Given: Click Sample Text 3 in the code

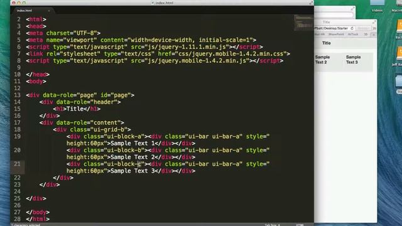Looking at the screenshot, I should [133, 171].
